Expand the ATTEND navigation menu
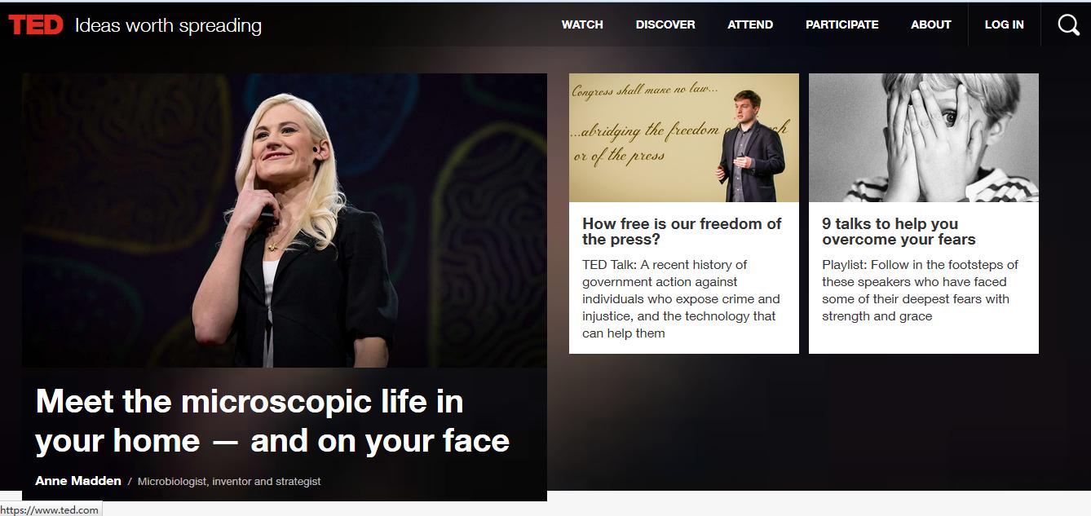Image resolution: width=1091 pixels, height=516 pixels. point(750,24)
